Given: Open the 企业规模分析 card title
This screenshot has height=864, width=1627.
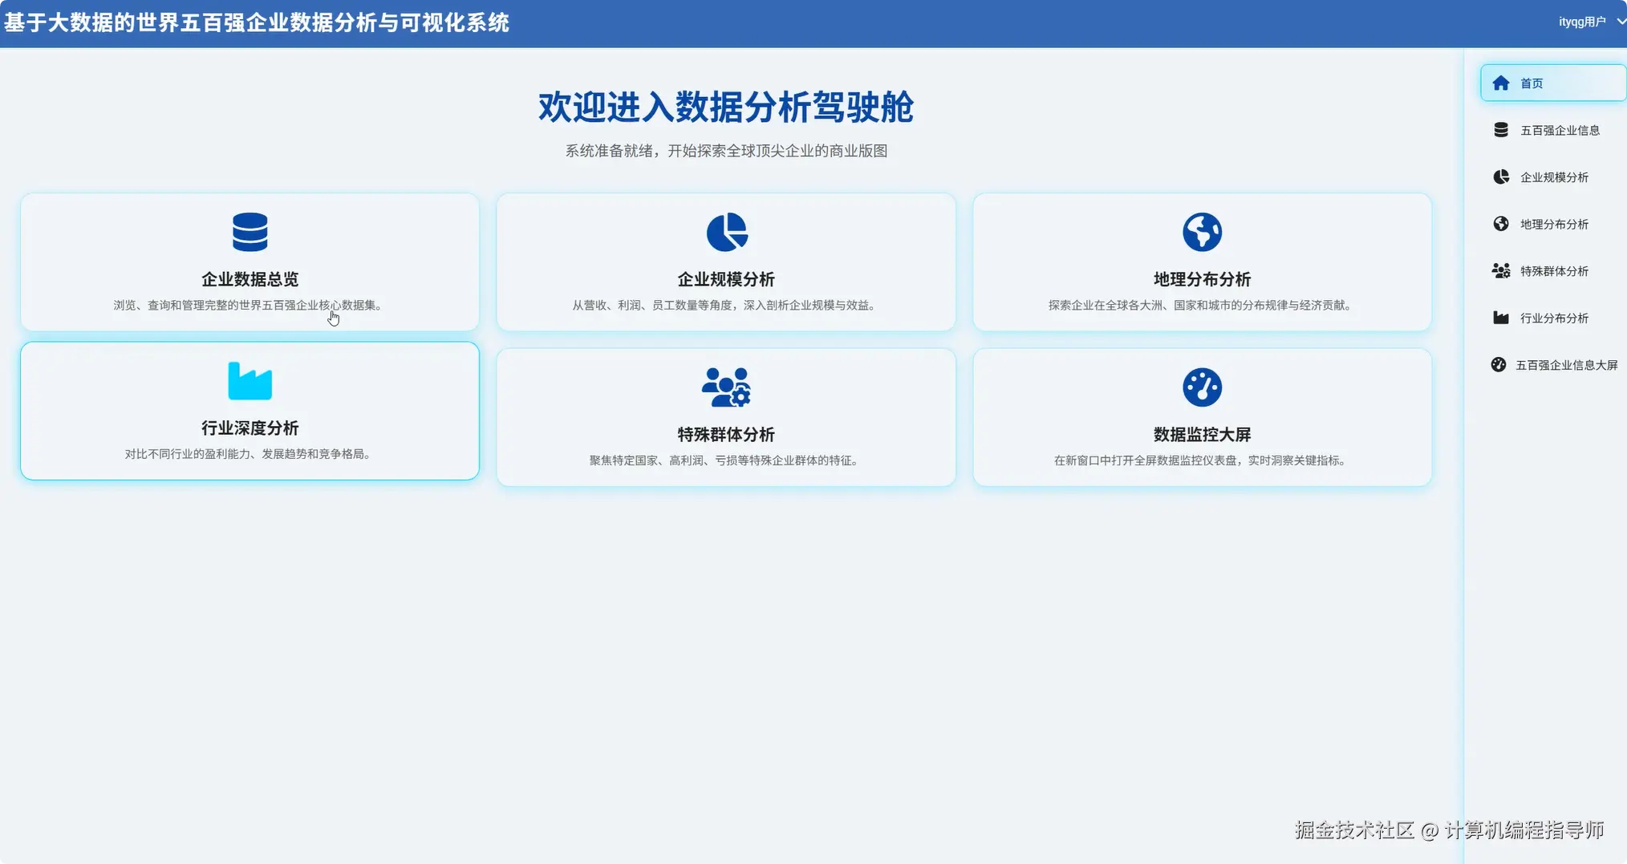Looking at the screenshot, I should point(726,279).
